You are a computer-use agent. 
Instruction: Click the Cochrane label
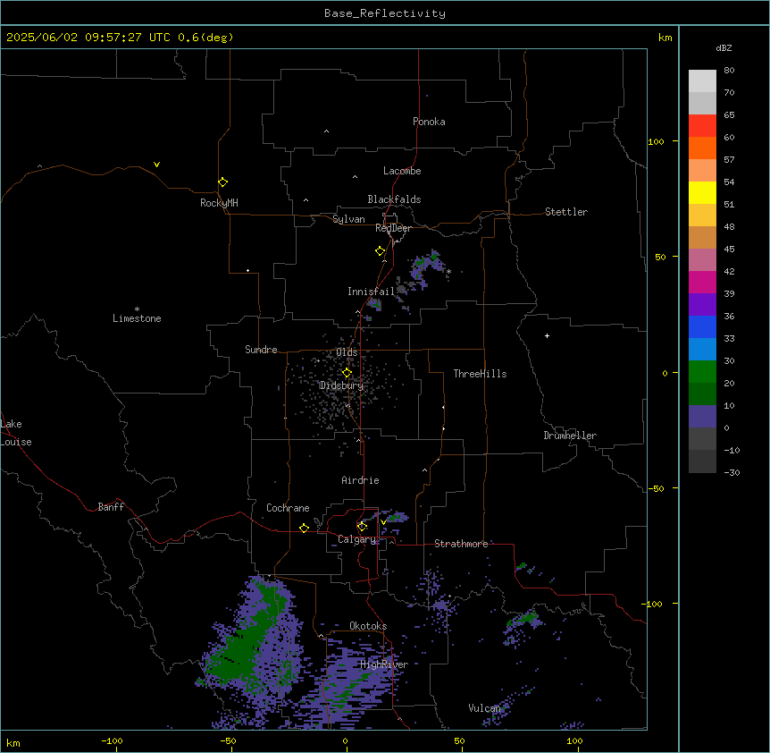pos(288,508)
